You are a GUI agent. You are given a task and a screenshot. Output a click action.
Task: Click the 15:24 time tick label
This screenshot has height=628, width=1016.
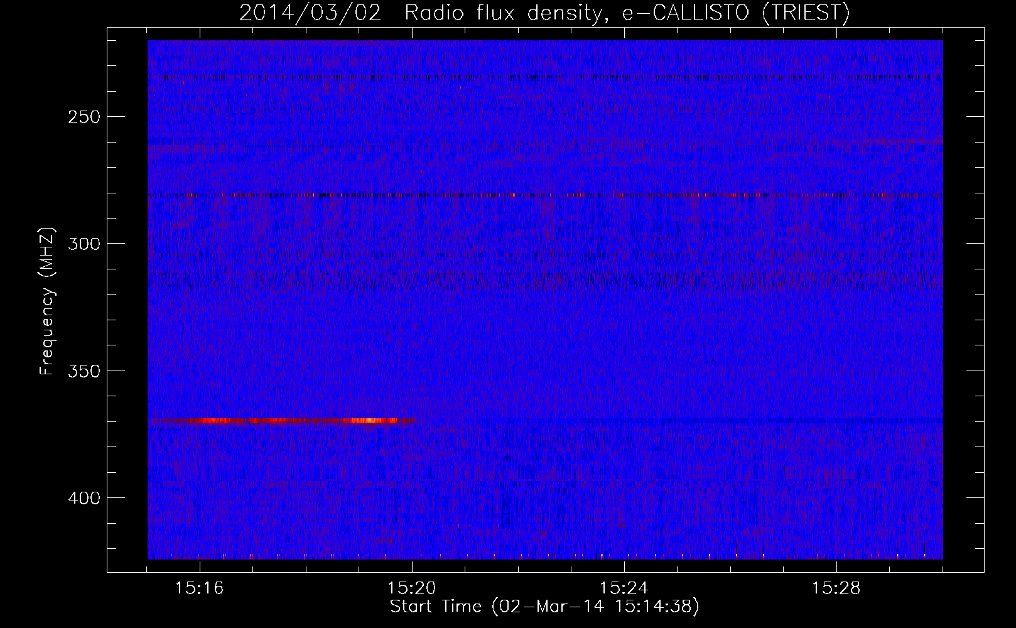pyautogui.click(x=624, y=588)
